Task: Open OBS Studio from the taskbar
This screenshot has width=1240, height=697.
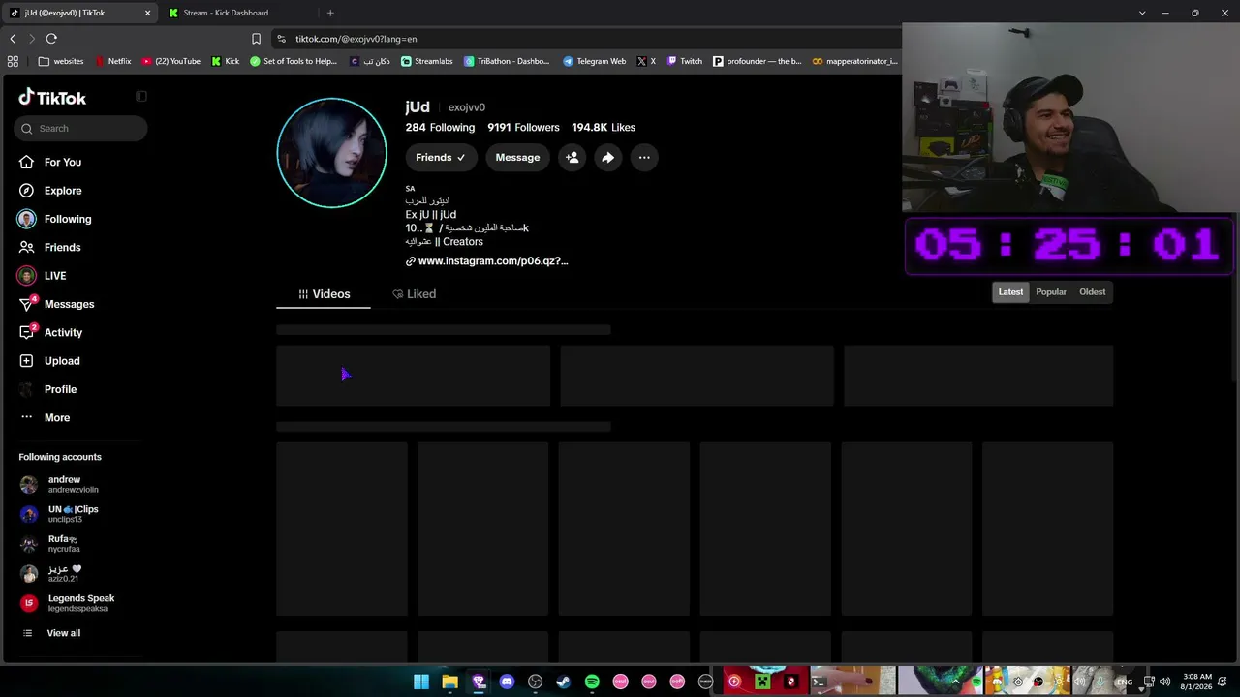Action: 535,682
